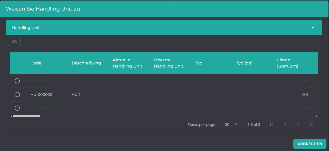Viewport: 329px width, 151px height.
Task: Click the Handling Unit panel title
Action: click(26, 27)
